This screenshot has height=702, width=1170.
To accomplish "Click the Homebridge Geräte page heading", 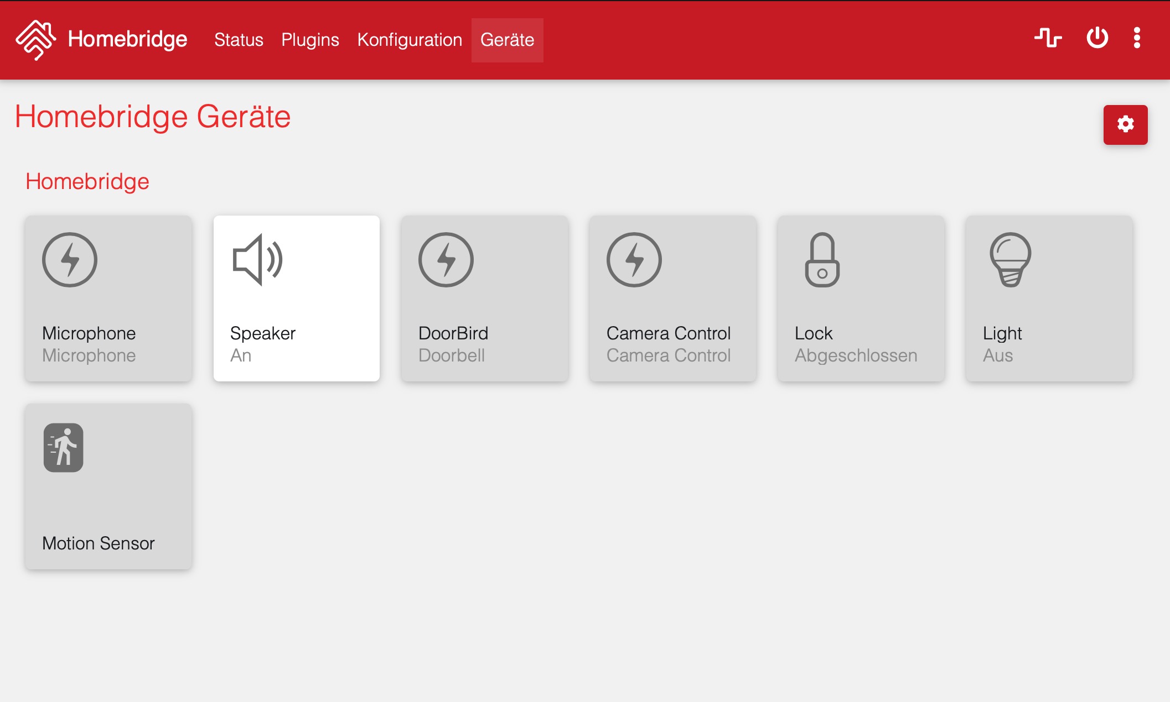I will click(x=153, y=117).
